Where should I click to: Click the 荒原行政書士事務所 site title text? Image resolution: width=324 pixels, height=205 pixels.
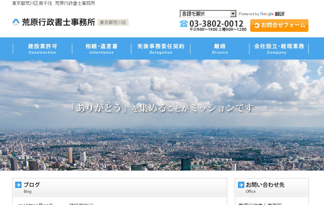click(x=58, y=22)
